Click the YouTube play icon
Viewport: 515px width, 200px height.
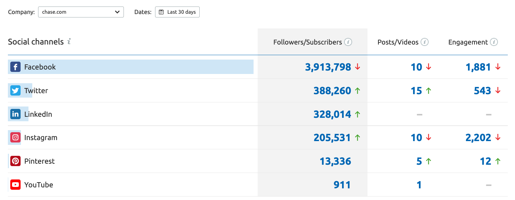pyautogui.click(x=15, y=185)
